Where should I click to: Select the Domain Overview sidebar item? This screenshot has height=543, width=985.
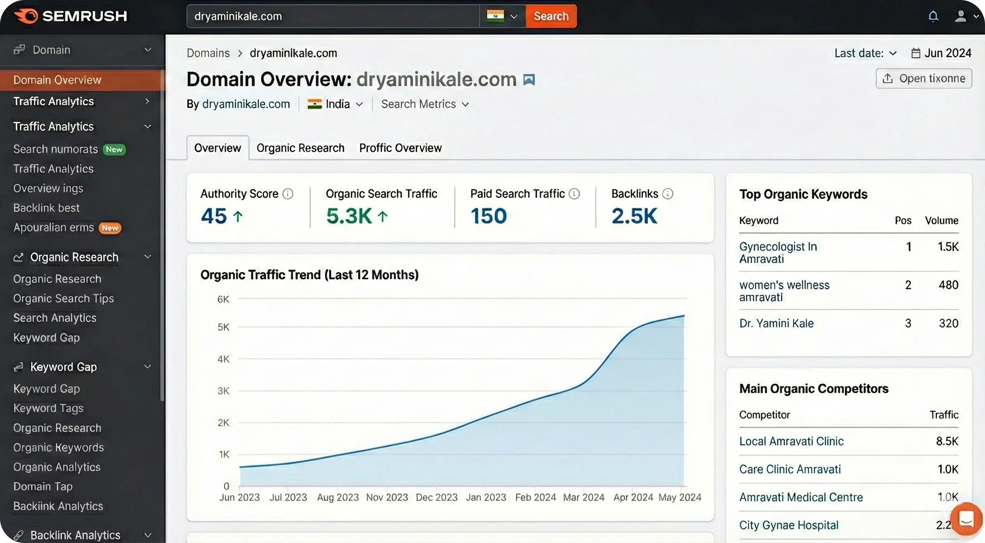pyautogui.click(x=57, y=80)
